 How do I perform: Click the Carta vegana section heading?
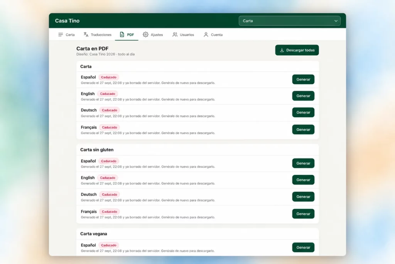pos(93,234)
